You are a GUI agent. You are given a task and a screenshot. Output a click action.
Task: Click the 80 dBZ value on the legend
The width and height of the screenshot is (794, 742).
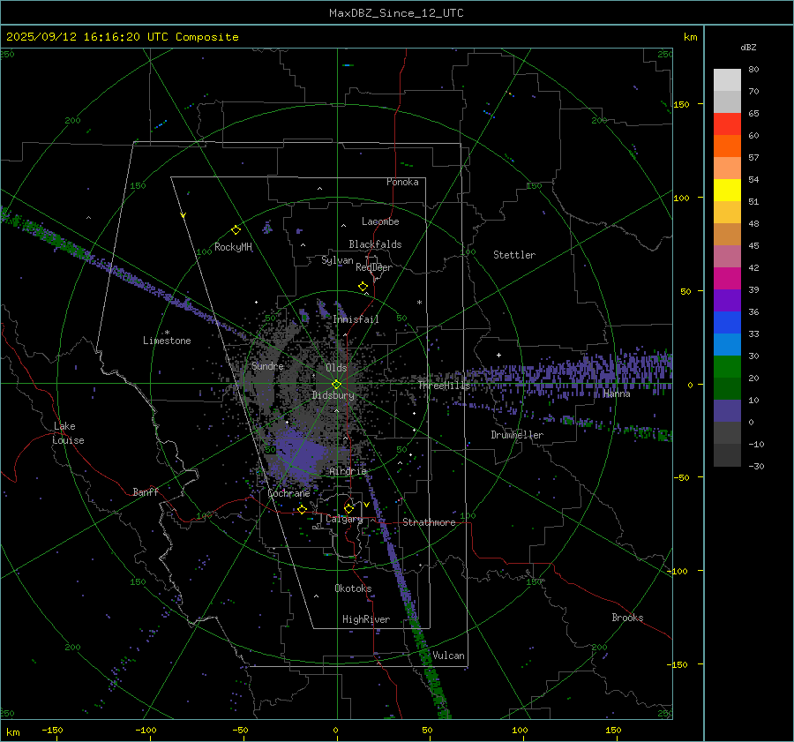click(x=753, y=70)
